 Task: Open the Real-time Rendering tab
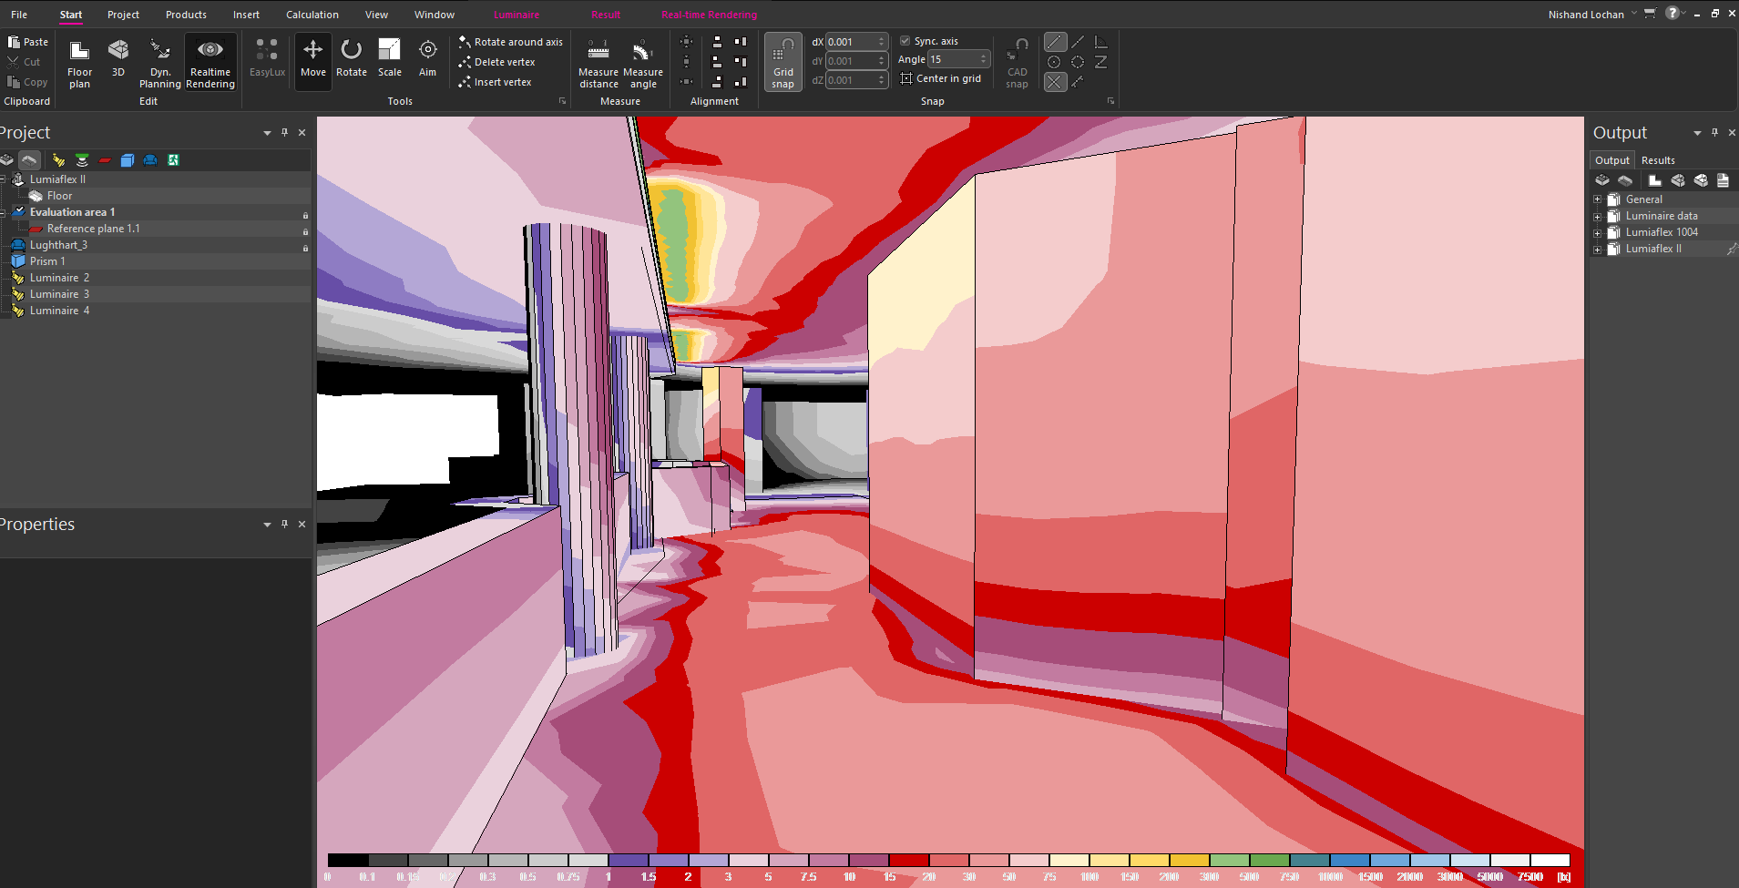point(710,15)
